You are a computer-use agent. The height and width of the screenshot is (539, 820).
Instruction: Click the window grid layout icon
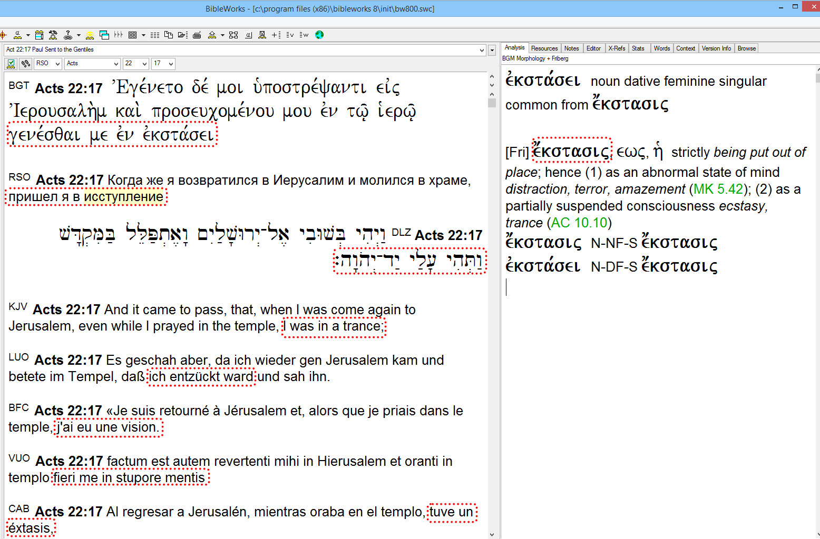133,35
